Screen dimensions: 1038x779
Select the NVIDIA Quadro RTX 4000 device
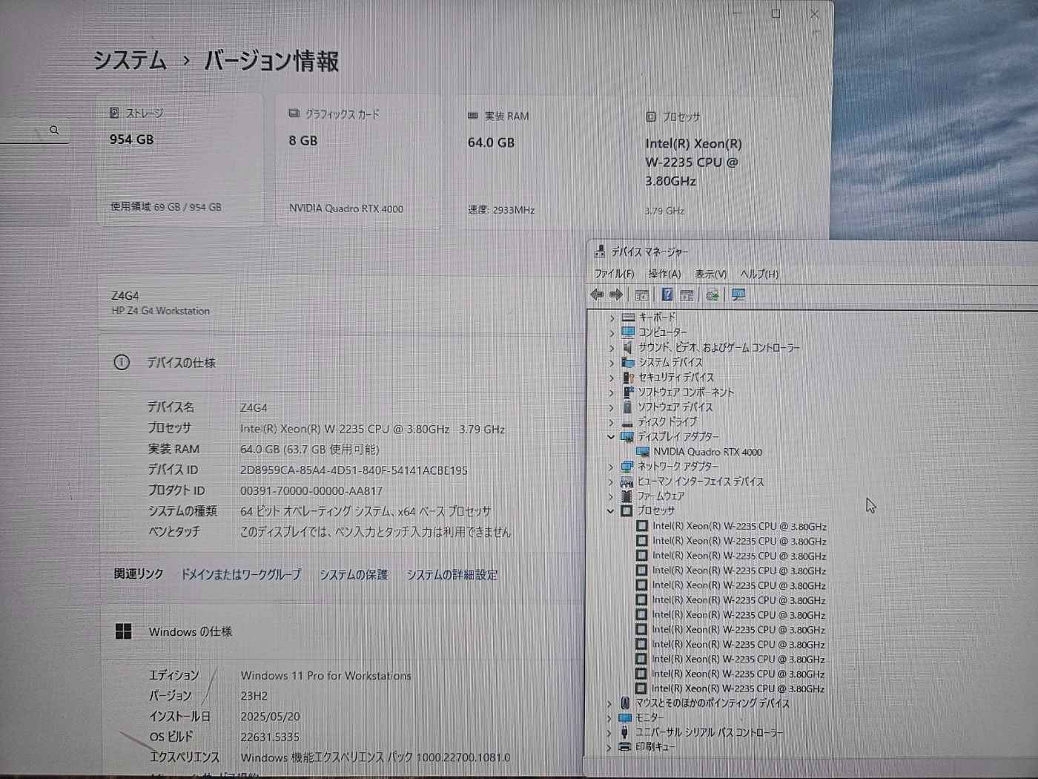pyautogui.click(x=707, y=452)
